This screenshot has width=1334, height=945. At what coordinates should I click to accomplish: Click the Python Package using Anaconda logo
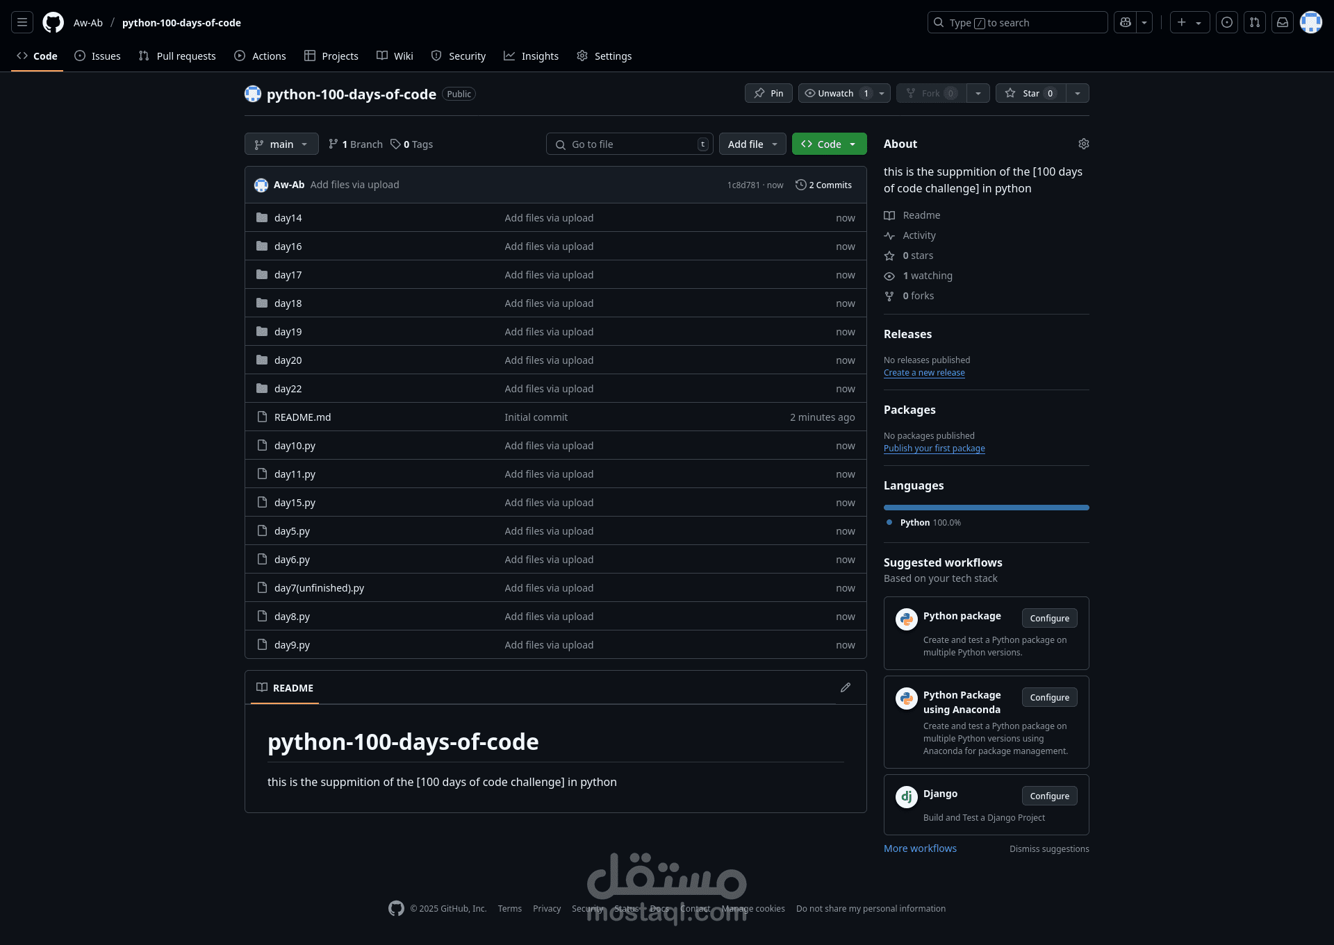click(x=907, y=698)
